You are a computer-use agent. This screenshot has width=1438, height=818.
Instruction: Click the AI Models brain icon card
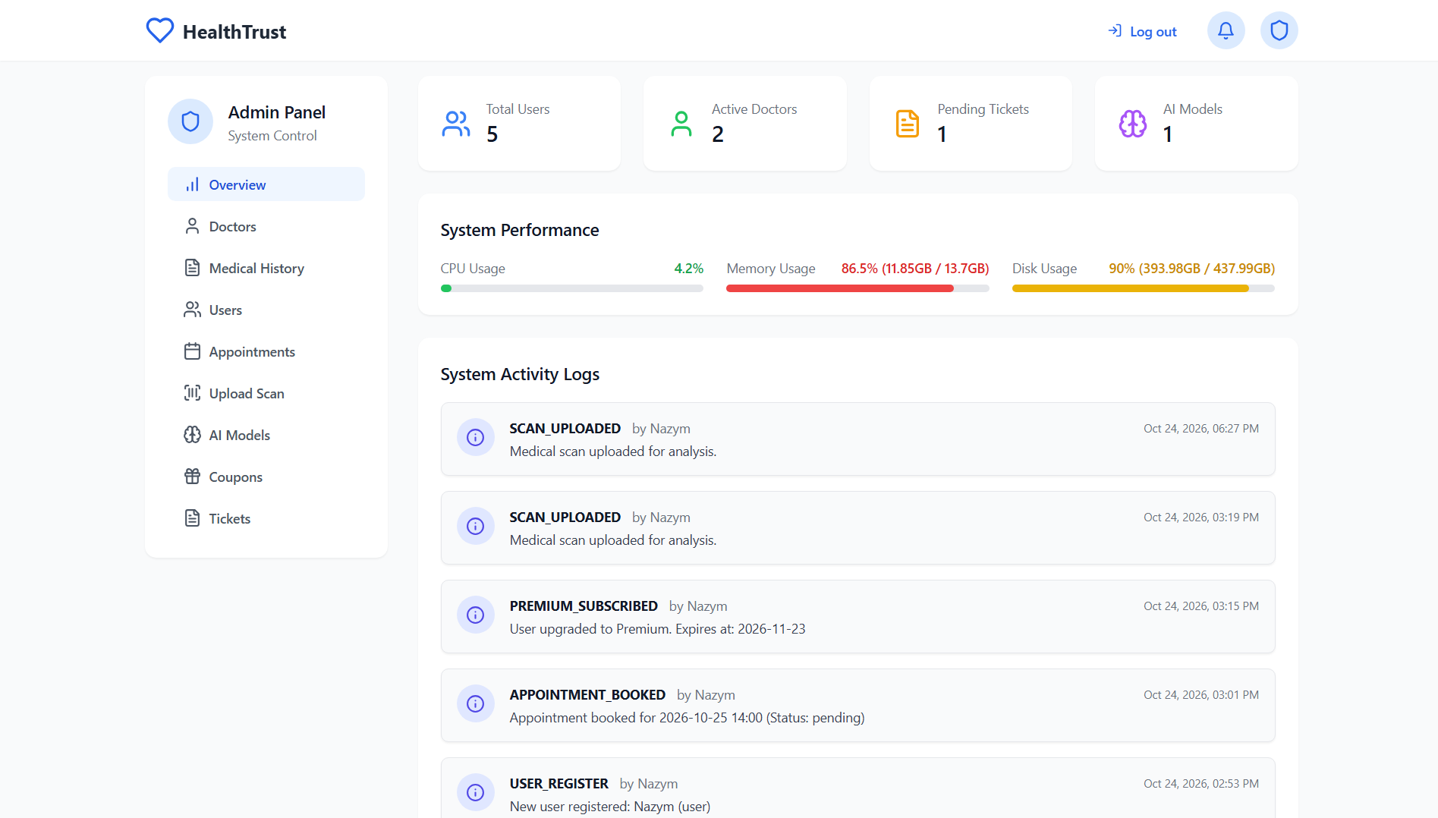(1133, 124)
